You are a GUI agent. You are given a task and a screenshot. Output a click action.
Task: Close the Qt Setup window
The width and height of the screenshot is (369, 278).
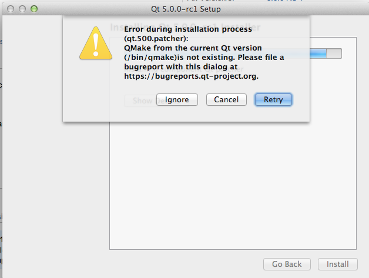(x=12, y=9)
